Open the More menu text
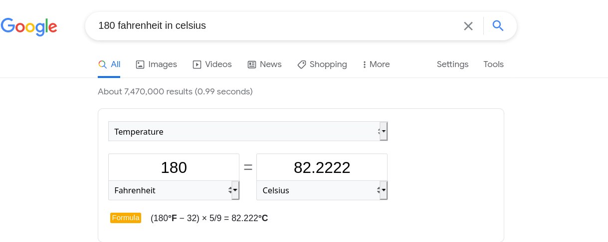 (380, 64)
